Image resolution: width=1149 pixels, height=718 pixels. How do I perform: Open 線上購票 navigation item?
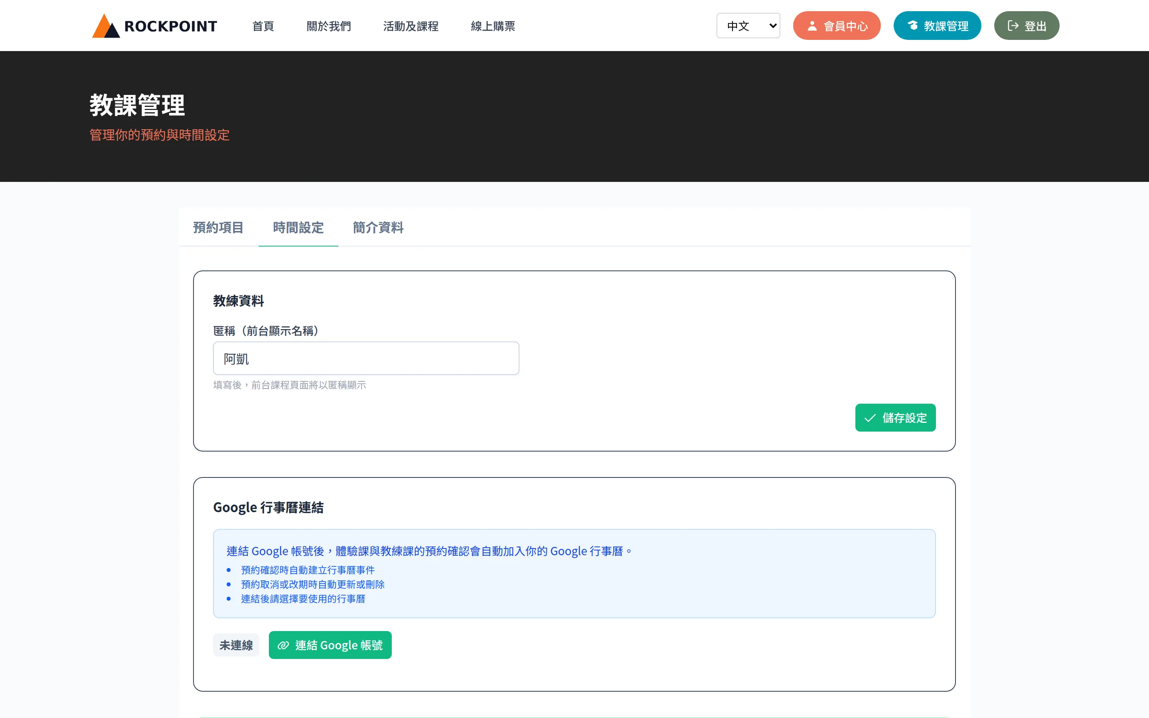pyautogui.click(x=493, y=26)
